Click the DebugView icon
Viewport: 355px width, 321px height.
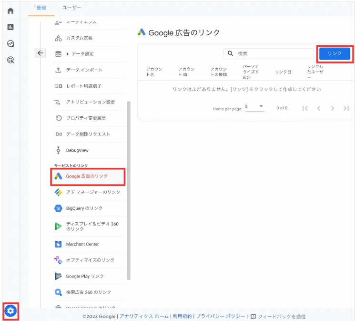(59, 150)
